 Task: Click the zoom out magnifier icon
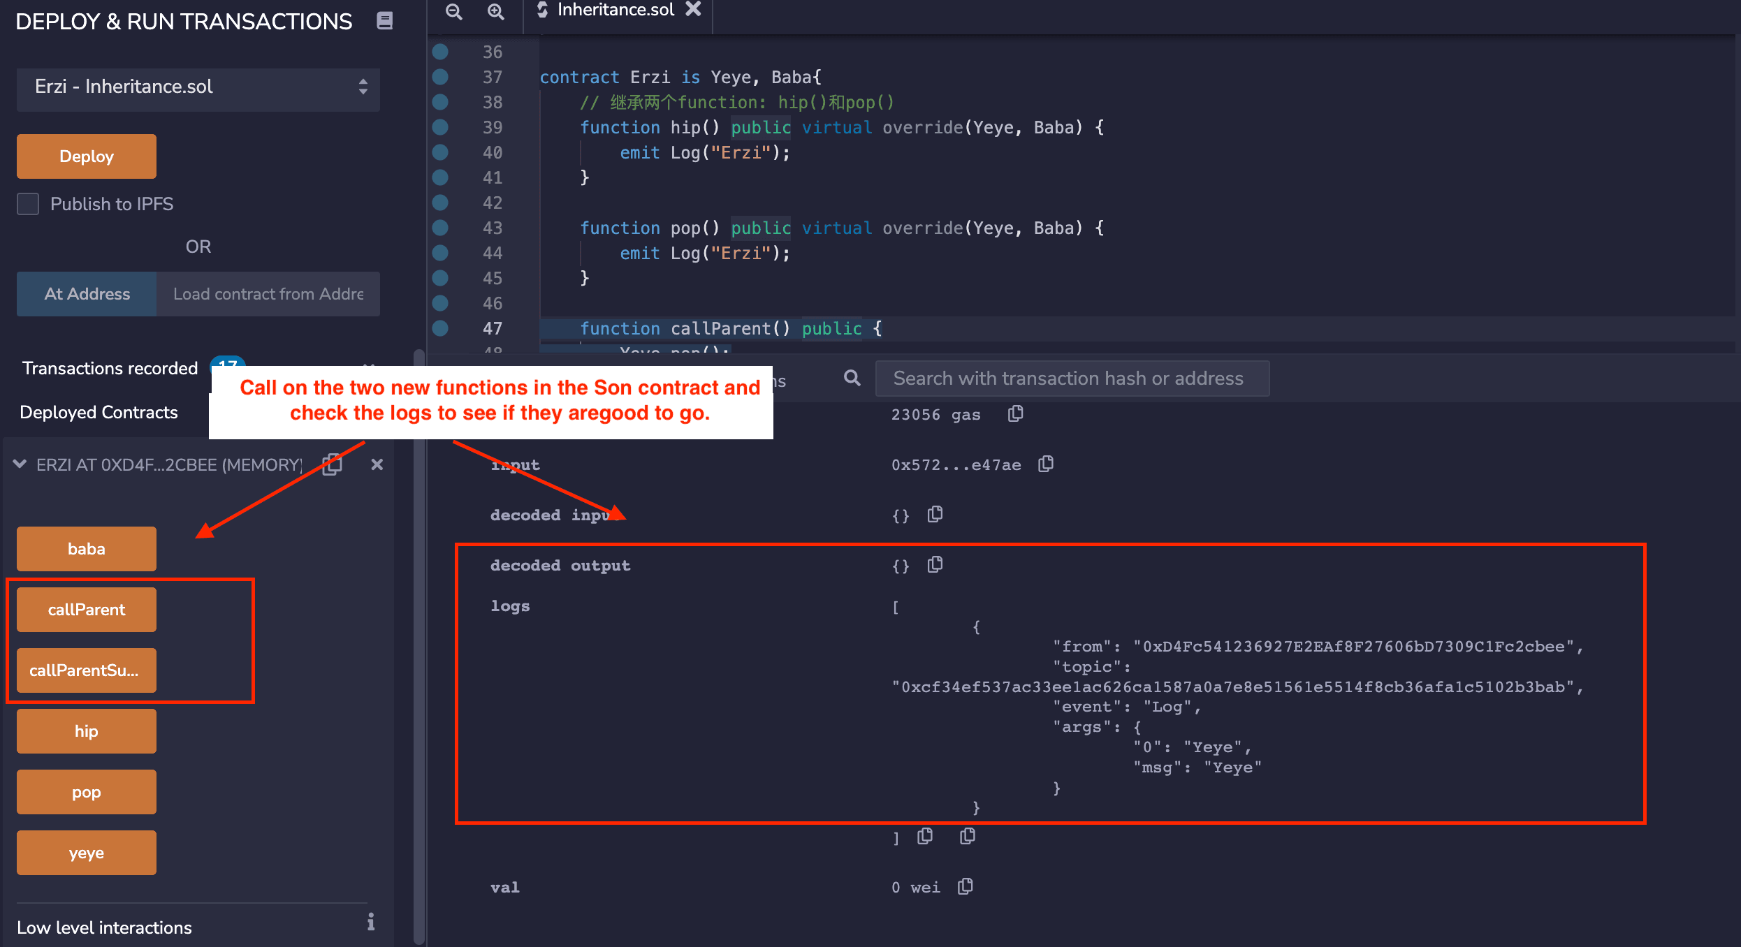coord(453,11)
